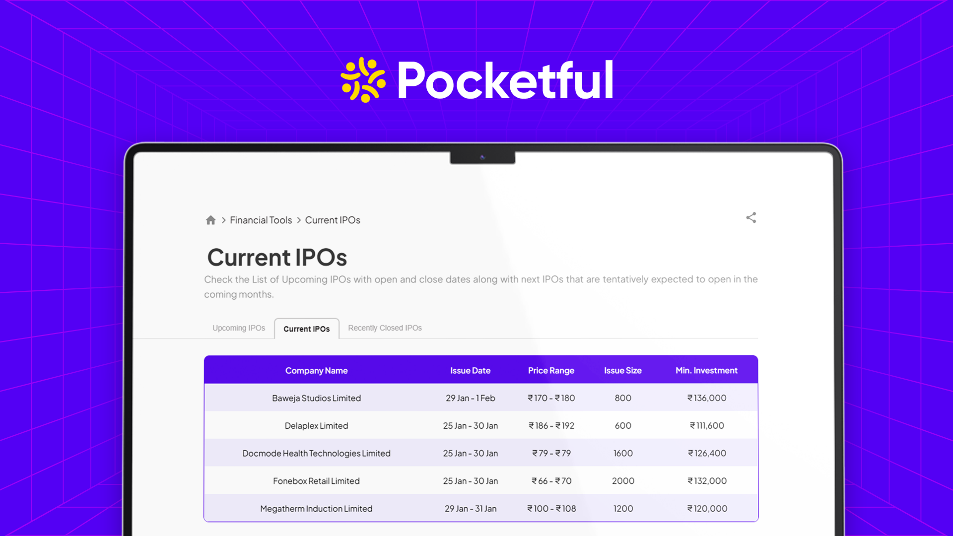The width and height of the screenshot is (953, 536).
Task: Click the laptop webcam notch area
Action: tap(482, 155)
